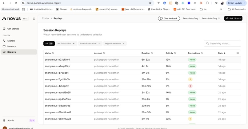Screen dimensions: 248x129
Task: Open the Modsentinel Mod bookmark
Action: click(x=10, y=9)
